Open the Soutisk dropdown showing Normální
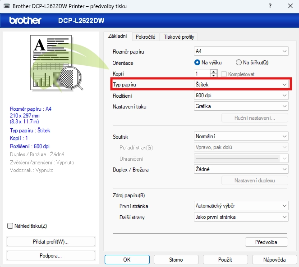 [241, 136]
